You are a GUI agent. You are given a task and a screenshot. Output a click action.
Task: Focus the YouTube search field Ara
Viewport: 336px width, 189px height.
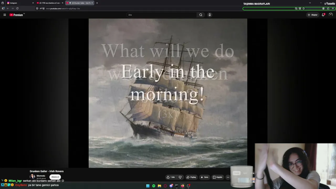click(161, 15)
